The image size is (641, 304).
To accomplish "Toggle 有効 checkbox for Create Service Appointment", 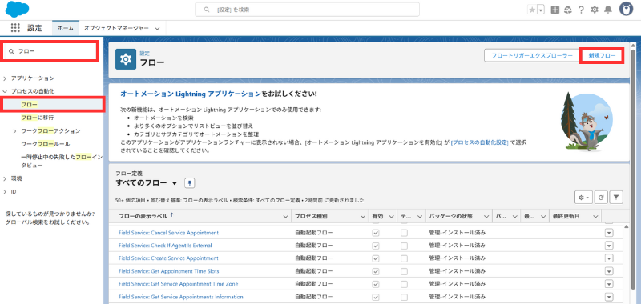I will pos(376,258).
